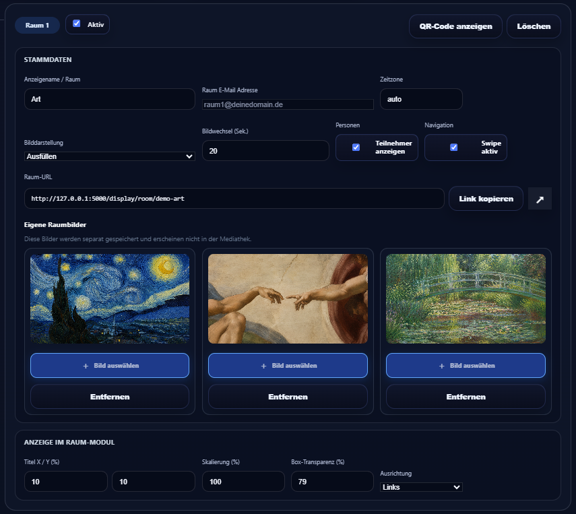Toggle the Aktiv checkbox
The image size is (576, 514).
tap(76, 24)
